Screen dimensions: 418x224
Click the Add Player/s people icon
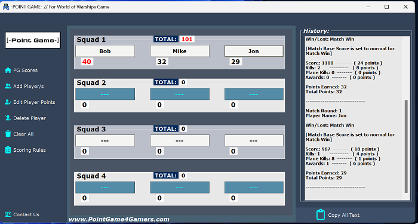[8, 86]
